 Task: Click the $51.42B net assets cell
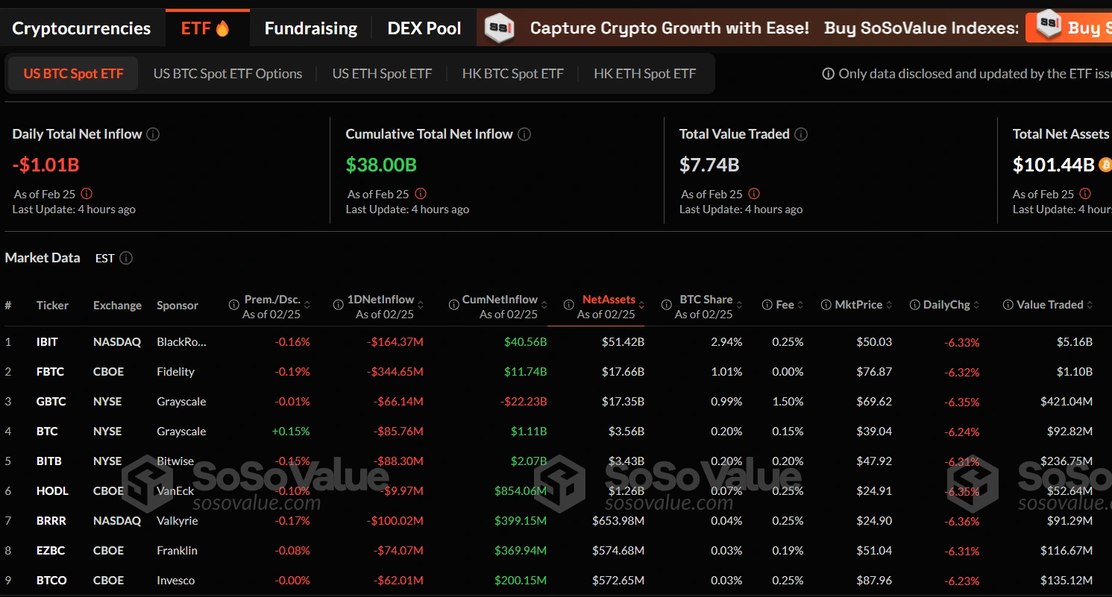(x=623, y=342)
